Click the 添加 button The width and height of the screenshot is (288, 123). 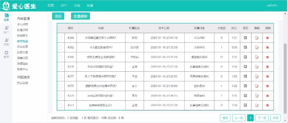point(58,16)
